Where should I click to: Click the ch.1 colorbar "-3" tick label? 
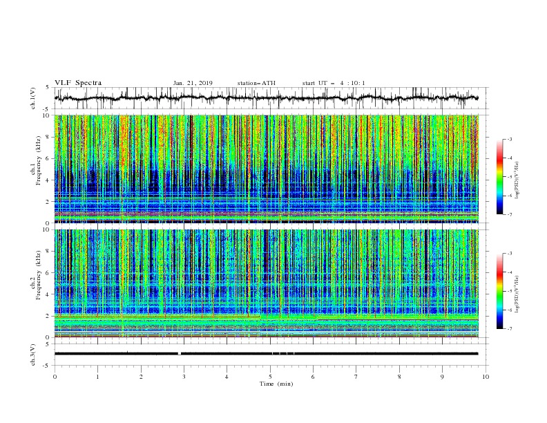(x=510, y=139)
